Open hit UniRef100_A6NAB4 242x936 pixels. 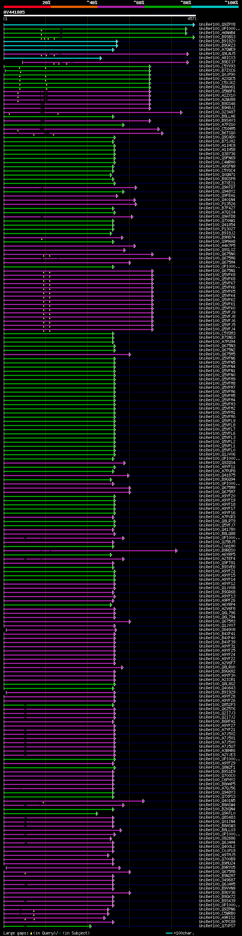point(217,33)
